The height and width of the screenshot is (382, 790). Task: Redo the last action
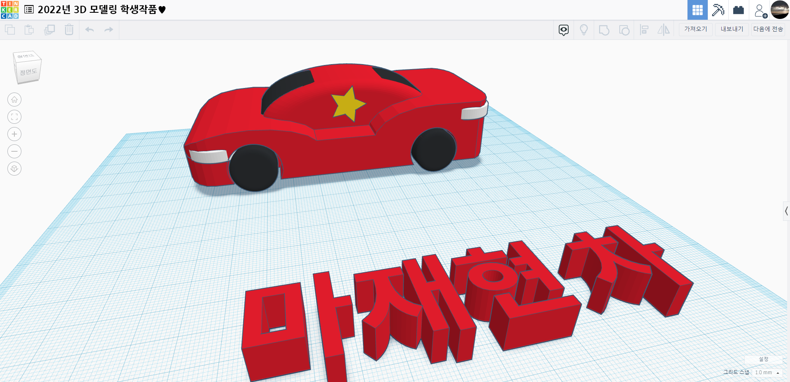(109, 30)
